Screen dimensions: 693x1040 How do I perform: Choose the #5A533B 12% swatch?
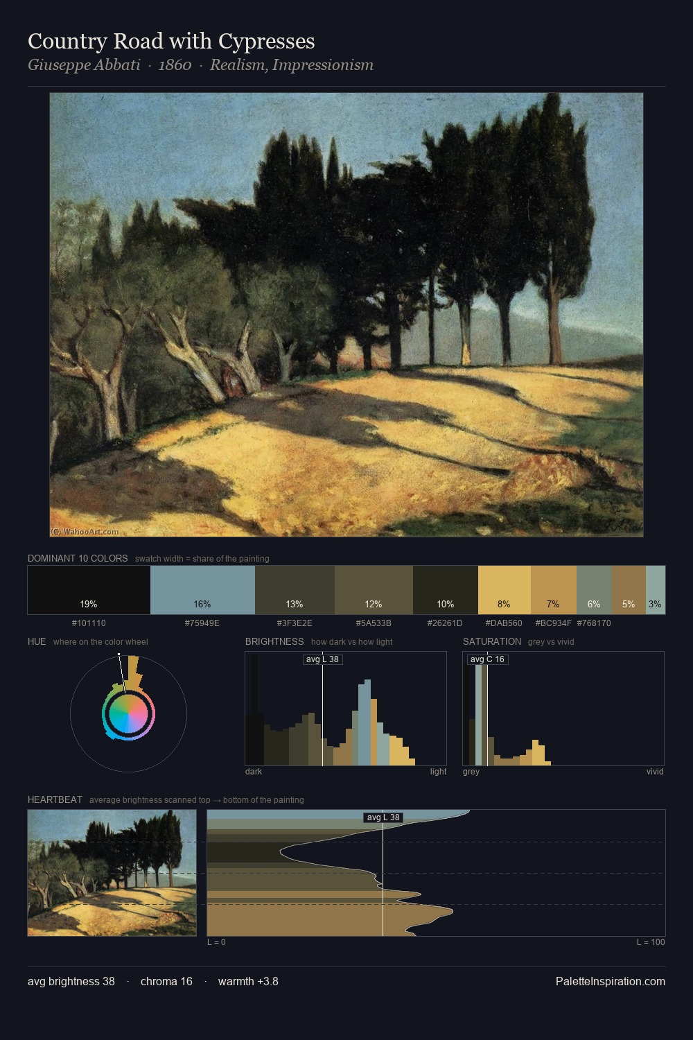374,590
